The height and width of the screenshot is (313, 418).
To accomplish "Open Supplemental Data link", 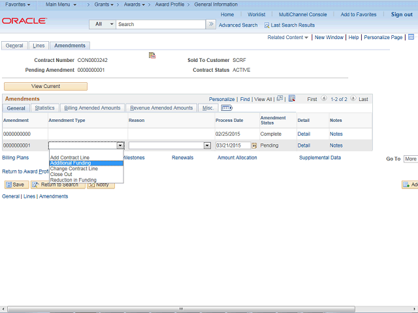I will (x=320, y=158).
